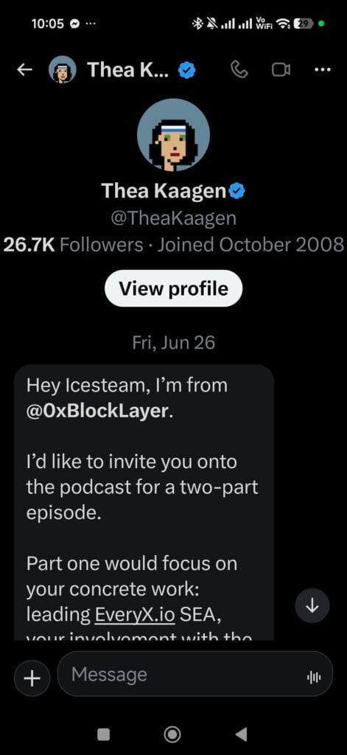Viewport: 347px width, 755px height.
Task: Click the View profile button
Action: point(173,288)
